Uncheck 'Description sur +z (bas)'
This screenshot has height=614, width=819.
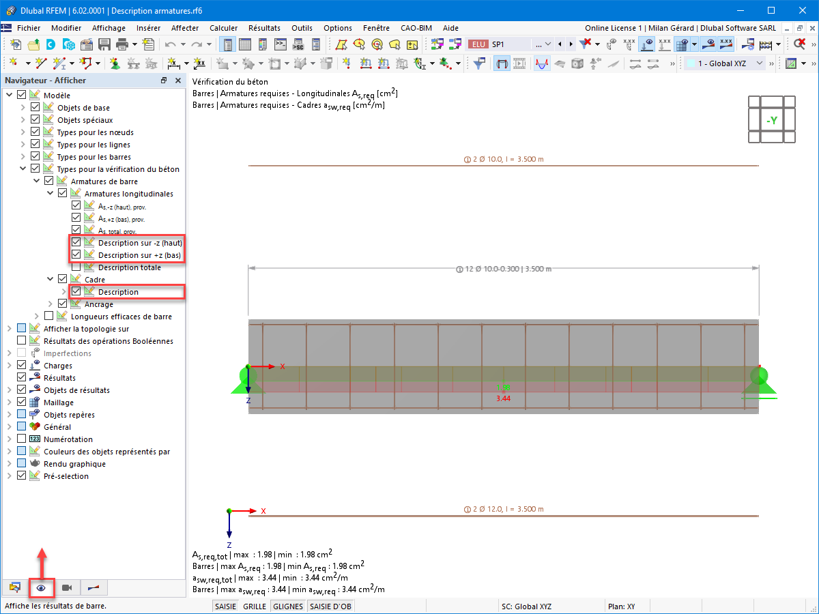coord(77,254)
